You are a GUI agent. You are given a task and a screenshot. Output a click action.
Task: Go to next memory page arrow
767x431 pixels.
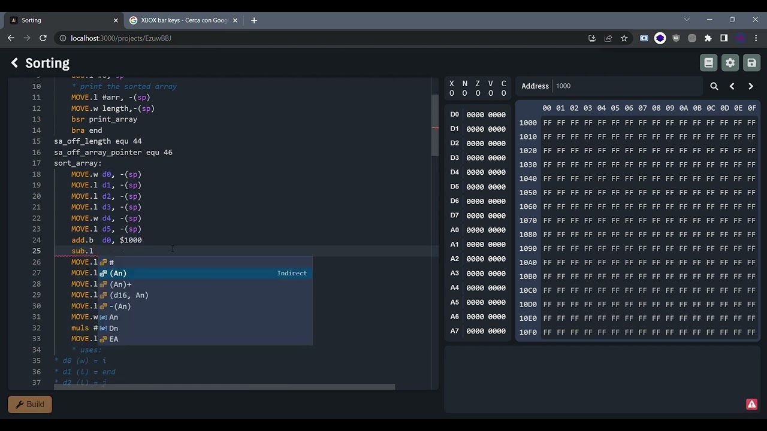click(x=751, y=86)
